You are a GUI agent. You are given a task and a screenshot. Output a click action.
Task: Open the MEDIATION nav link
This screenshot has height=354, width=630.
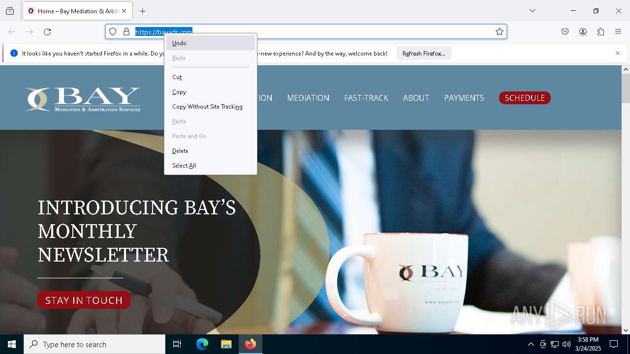tap(308, 98)
